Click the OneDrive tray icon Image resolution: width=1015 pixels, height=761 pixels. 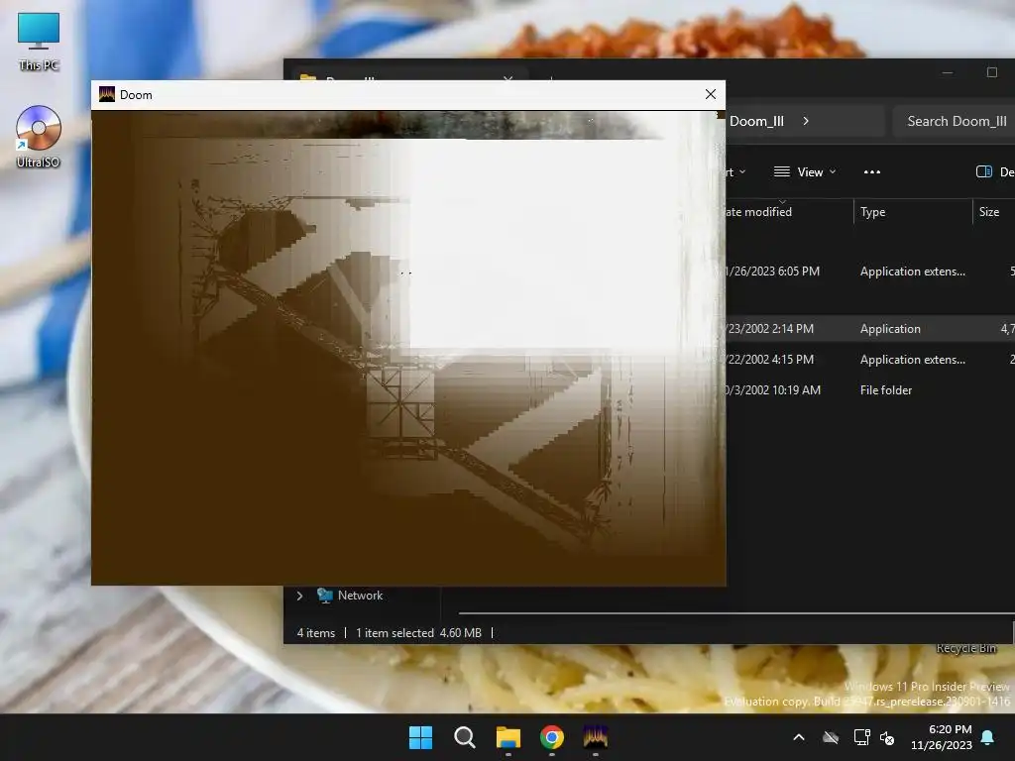click(x=831, y=737)
